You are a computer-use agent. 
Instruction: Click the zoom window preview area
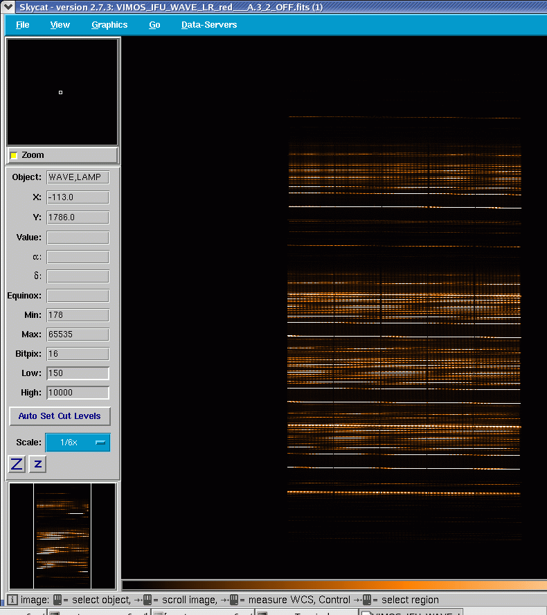62,92
